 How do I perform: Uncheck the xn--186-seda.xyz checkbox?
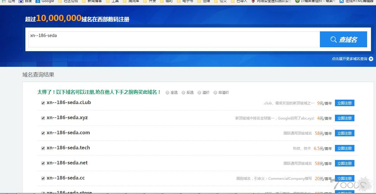point(43,118)
